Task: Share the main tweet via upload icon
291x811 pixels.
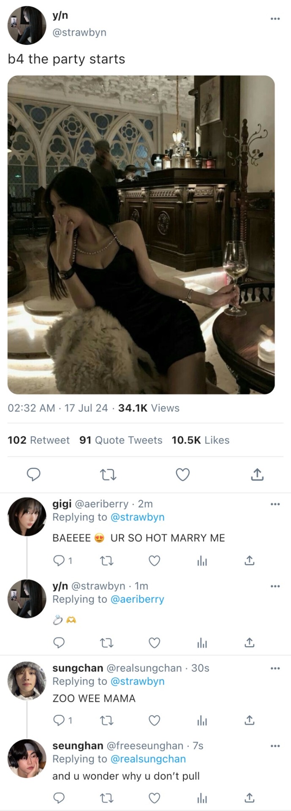Action: click(x=257, y=475)
